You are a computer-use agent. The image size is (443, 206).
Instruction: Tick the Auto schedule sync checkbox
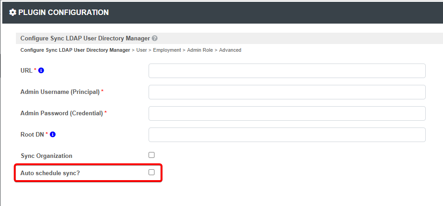pyautogui.click(x=152, y=172)
